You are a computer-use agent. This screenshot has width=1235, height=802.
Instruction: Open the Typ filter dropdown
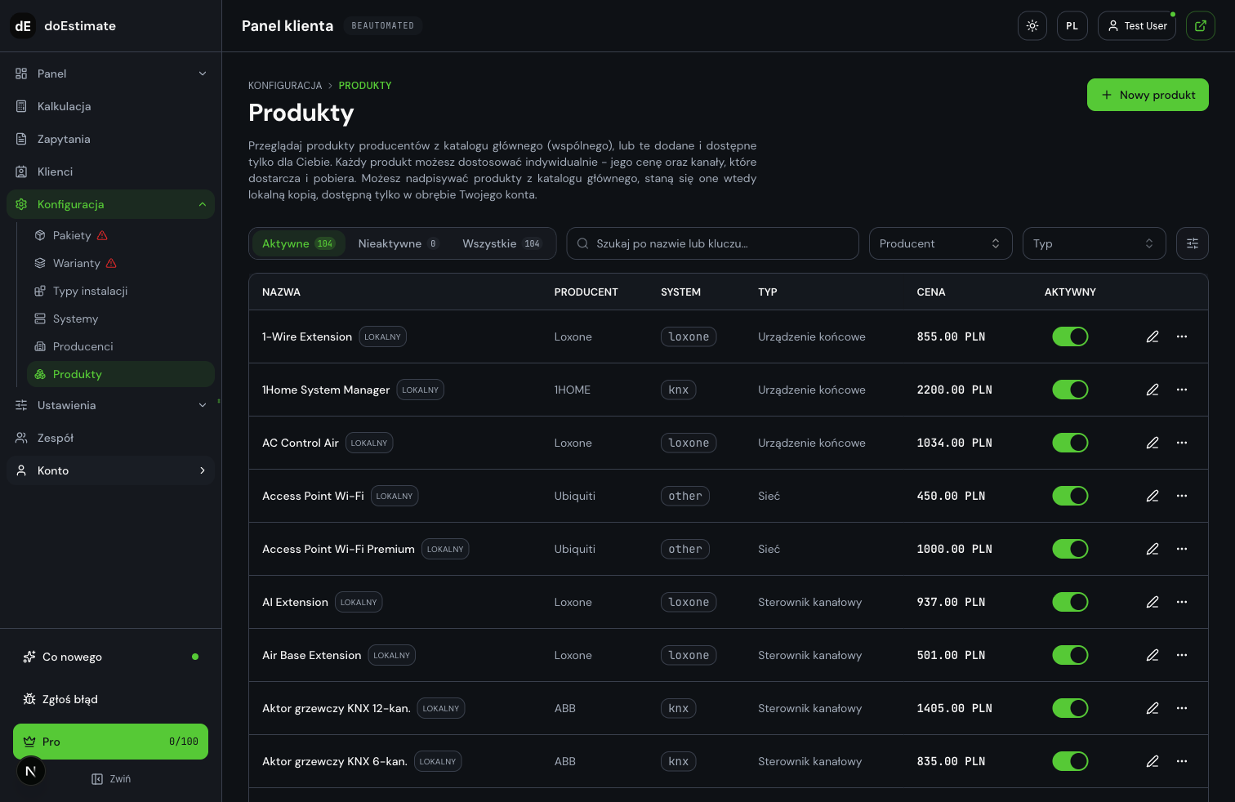(x=1095, y=243)
